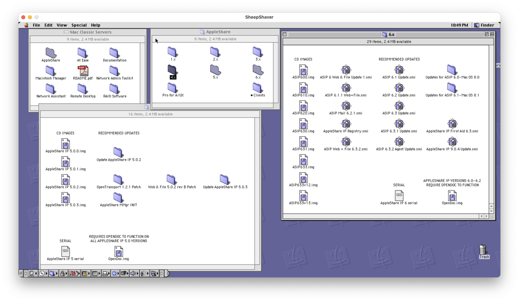Click right scroll arrow in 6.x window
The image size is (519, 302).
pyautogui.click(x=486, y=216)
